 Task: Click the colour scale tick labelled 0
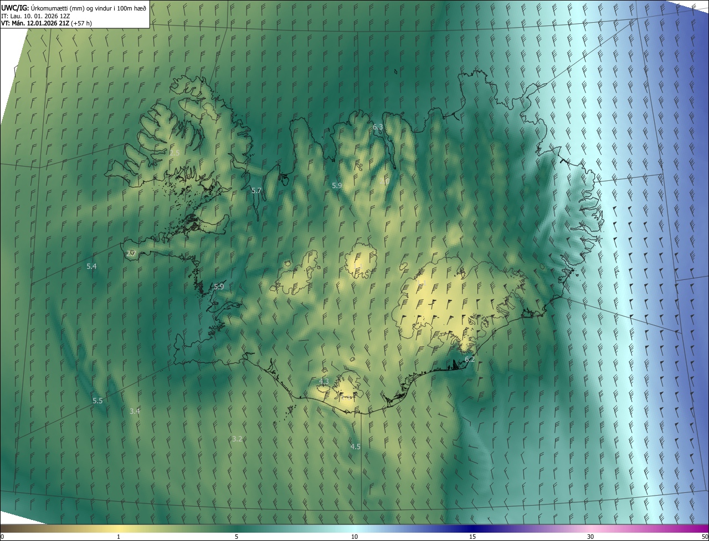(2, 537)
